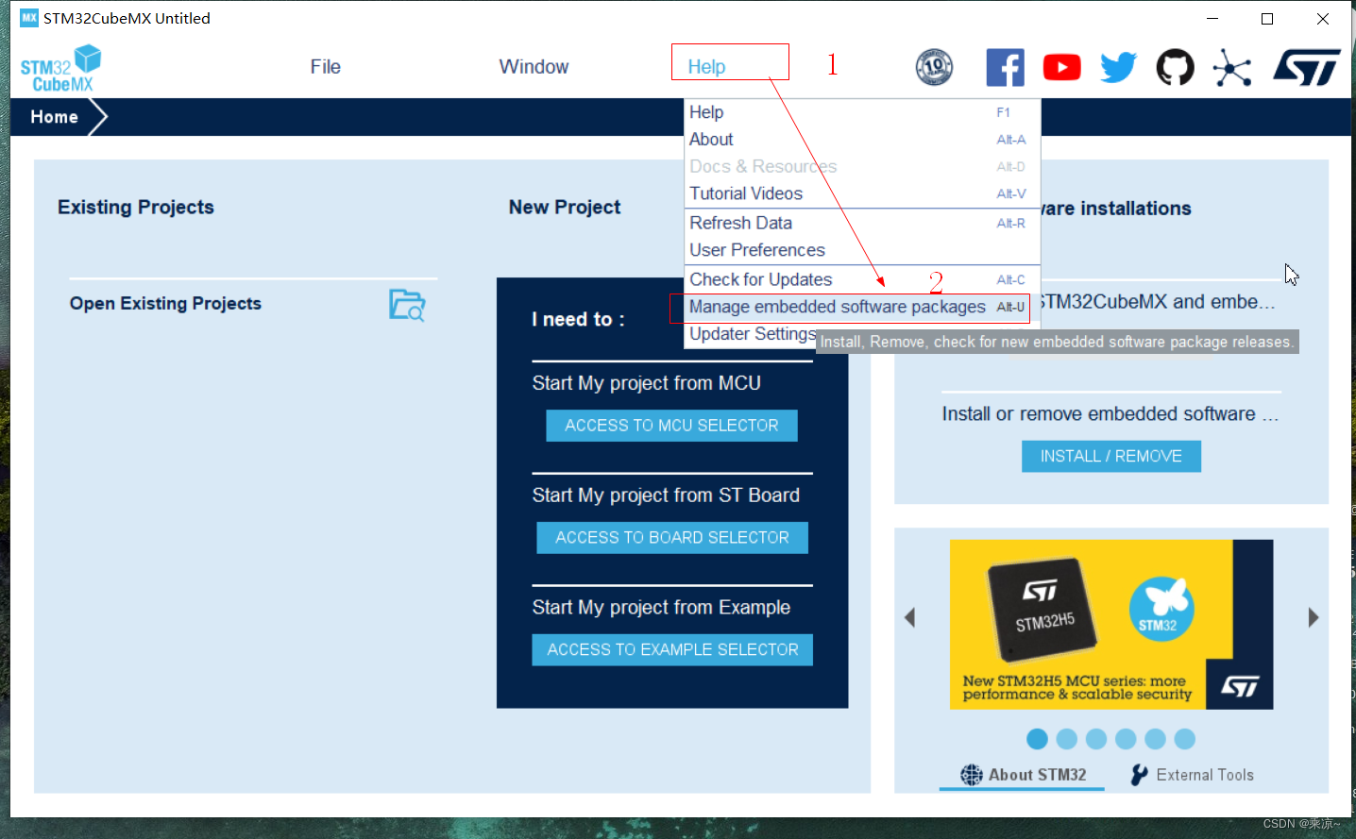Viewport: 1356px width, 839px height.
Task: Click the ST community network icon
Action: coord(1232,68)
